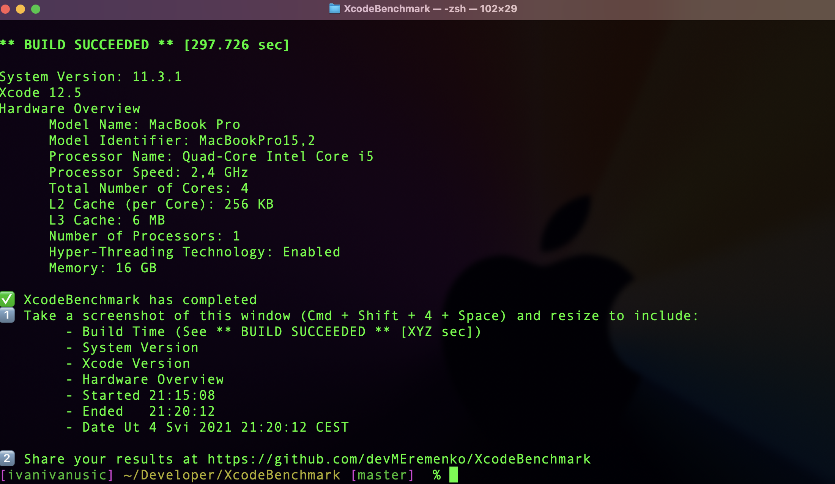Click the Memory 16 GB line
The height and width of the screenshot is (484, 835).
pyautogui.click(x=102, y=268)
